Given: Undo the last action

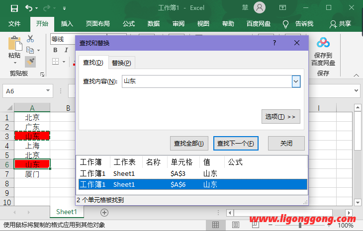Looking at the screenshot, I should (x=29, y=8).
